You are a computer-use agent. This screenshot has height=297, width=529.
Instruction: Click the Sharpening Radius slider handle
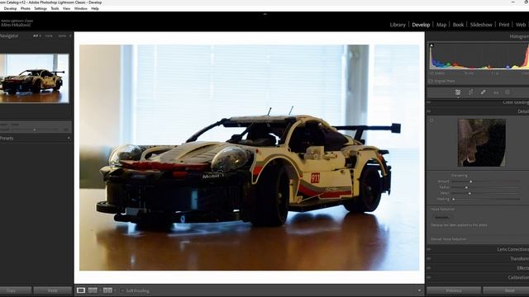(466, 187)
